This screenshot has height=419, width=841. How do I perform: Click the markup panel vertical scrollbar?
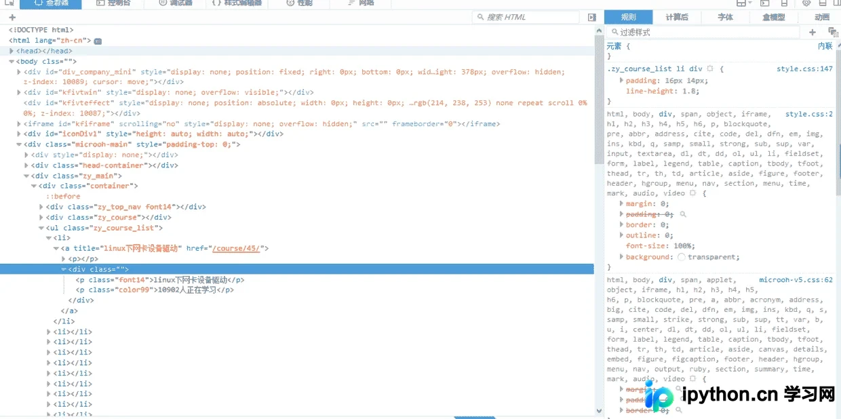coord(599,98)
